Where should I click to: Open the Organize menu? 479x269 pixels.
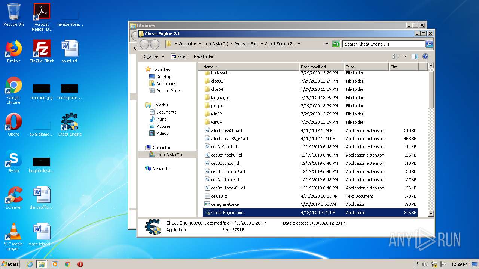coord(153,56)
